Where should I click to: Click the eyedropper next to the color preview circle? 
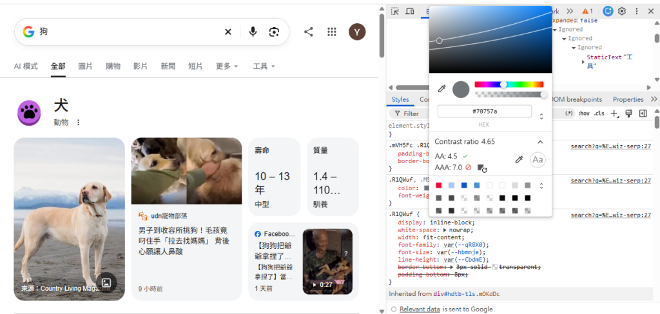pyautogui.click(x=442, y=89)
